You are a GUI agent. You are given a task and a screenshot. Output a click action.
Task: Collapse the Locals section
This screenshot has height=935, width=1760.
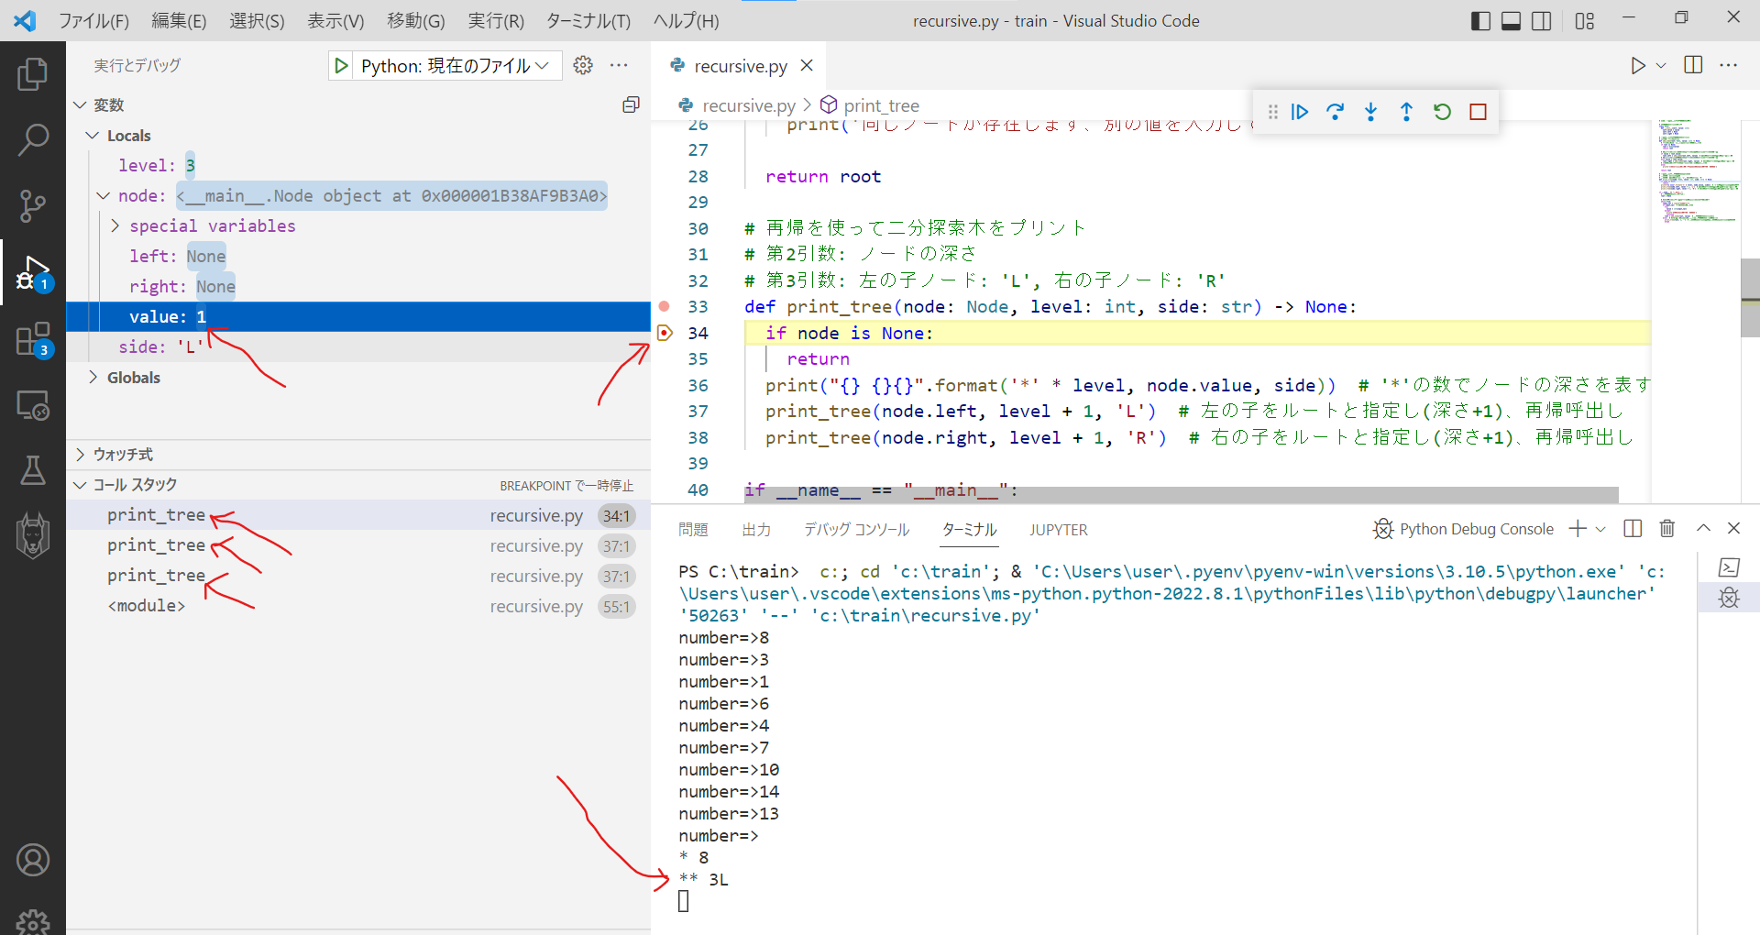[92, 135]
